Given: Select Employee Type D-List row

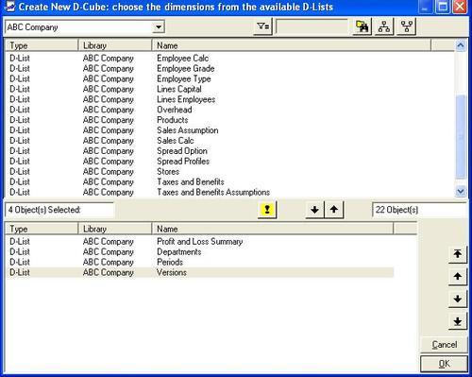Looking at the screenshot, I should click(229, 78).
